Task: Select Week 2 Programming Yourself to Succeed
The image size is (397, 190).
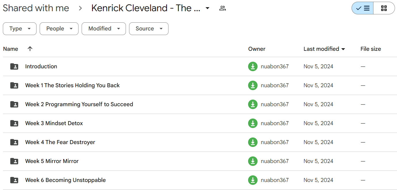Action: 79,104
